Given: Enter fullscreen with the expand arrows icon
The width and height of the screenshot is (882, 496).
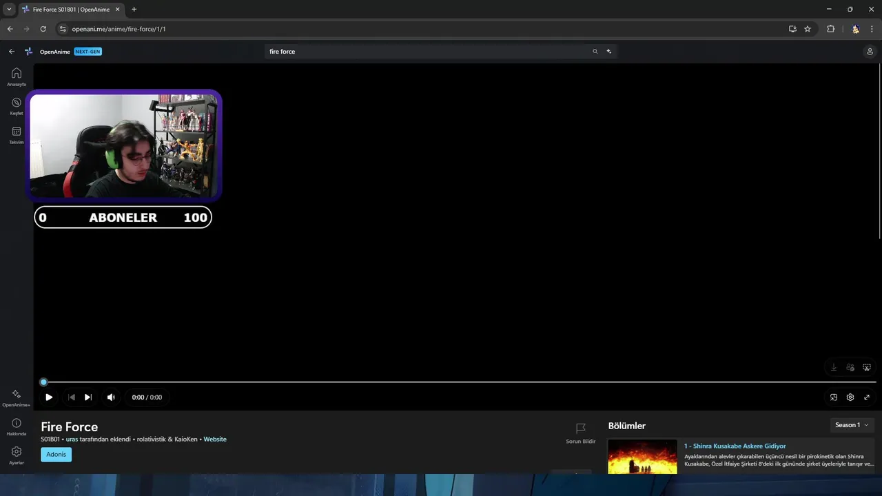Looking at the screenshot, I should [867, 397].
